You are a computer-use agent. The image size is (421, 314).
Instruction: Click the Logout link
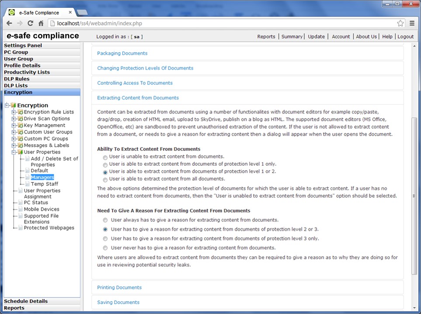tap(405, 37)
